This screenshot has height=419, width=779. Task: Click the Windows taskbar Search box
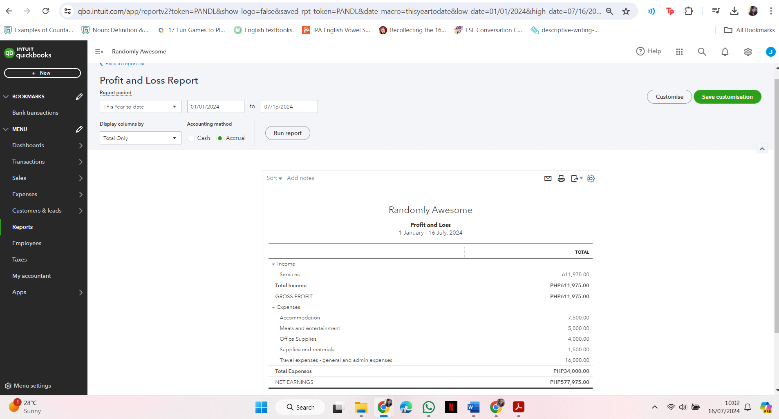(300, 407)
